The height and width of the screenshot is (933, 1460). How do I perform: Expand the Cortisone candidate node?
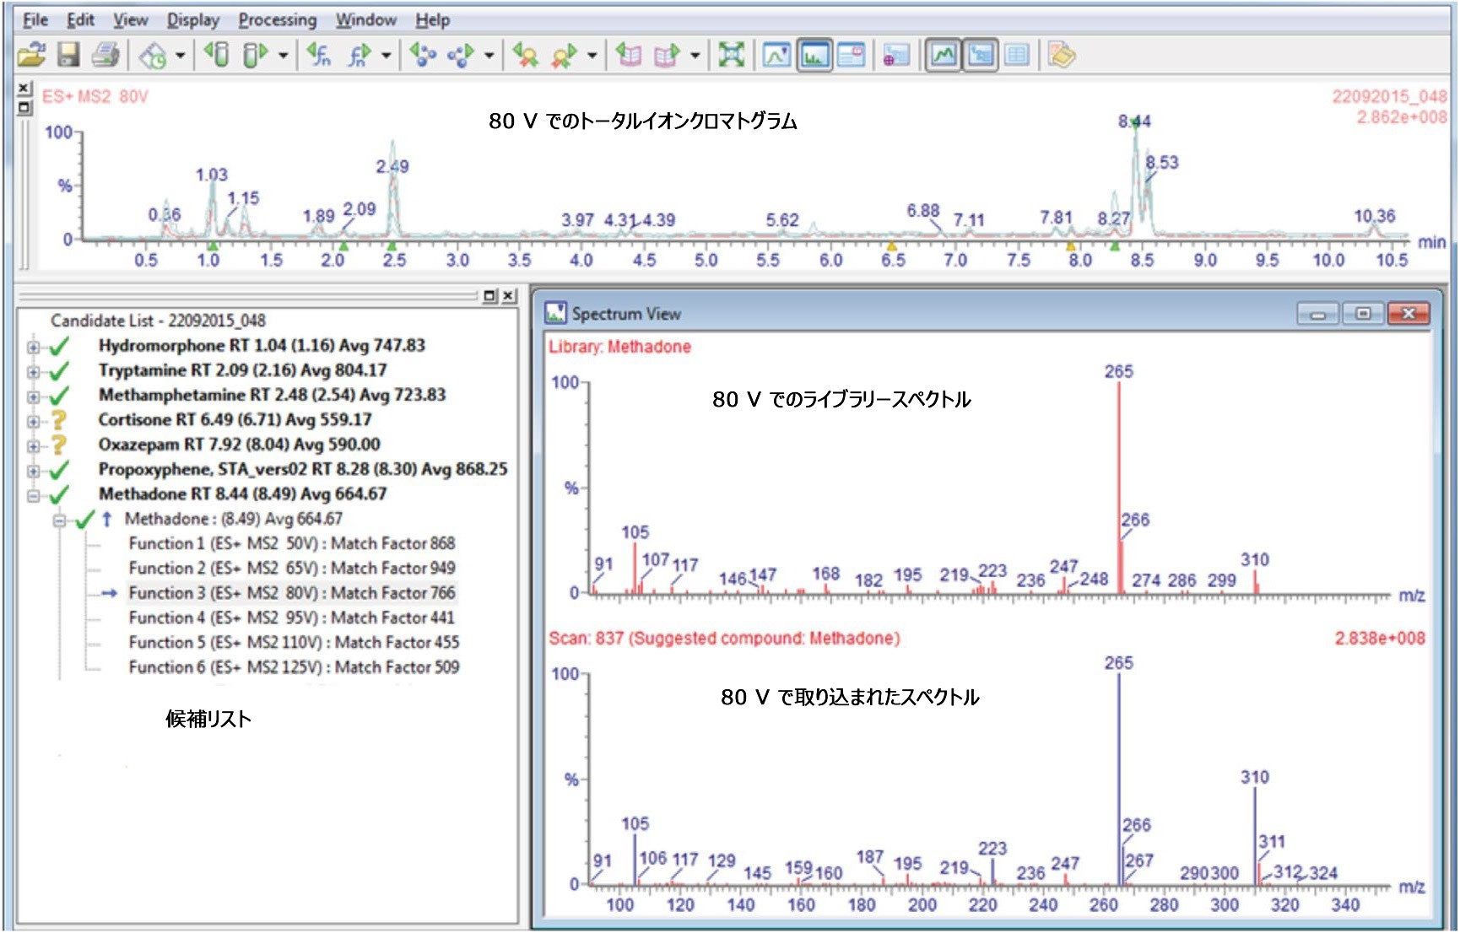[x=33, y=421]
